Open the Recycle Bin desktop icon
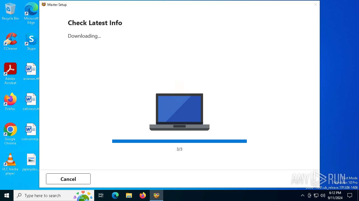 click(x=10, y=12)
